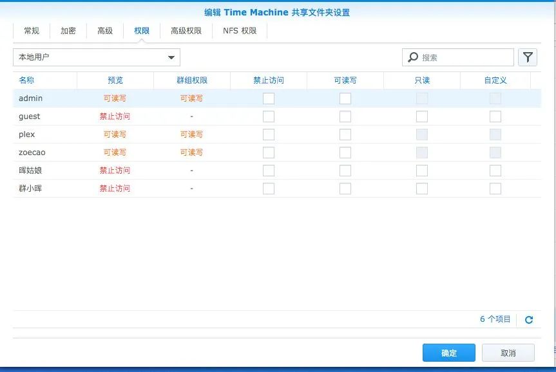Check 可读写 for admin
556x372 pixels.
click(345, 98)
